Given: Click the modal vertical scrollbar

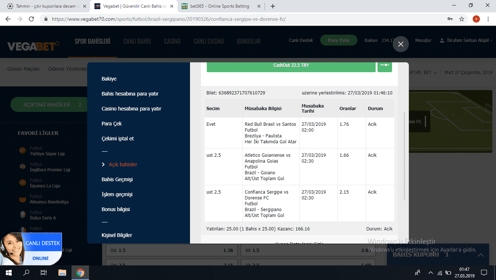Looking at the screenshot, I should [x=404, y=156].
